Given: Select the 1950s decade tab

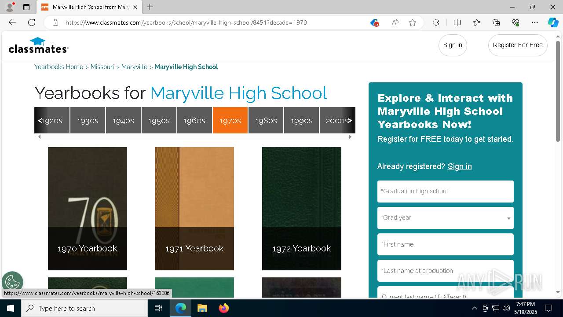Looking at the screenshot, I should (159, 120).
